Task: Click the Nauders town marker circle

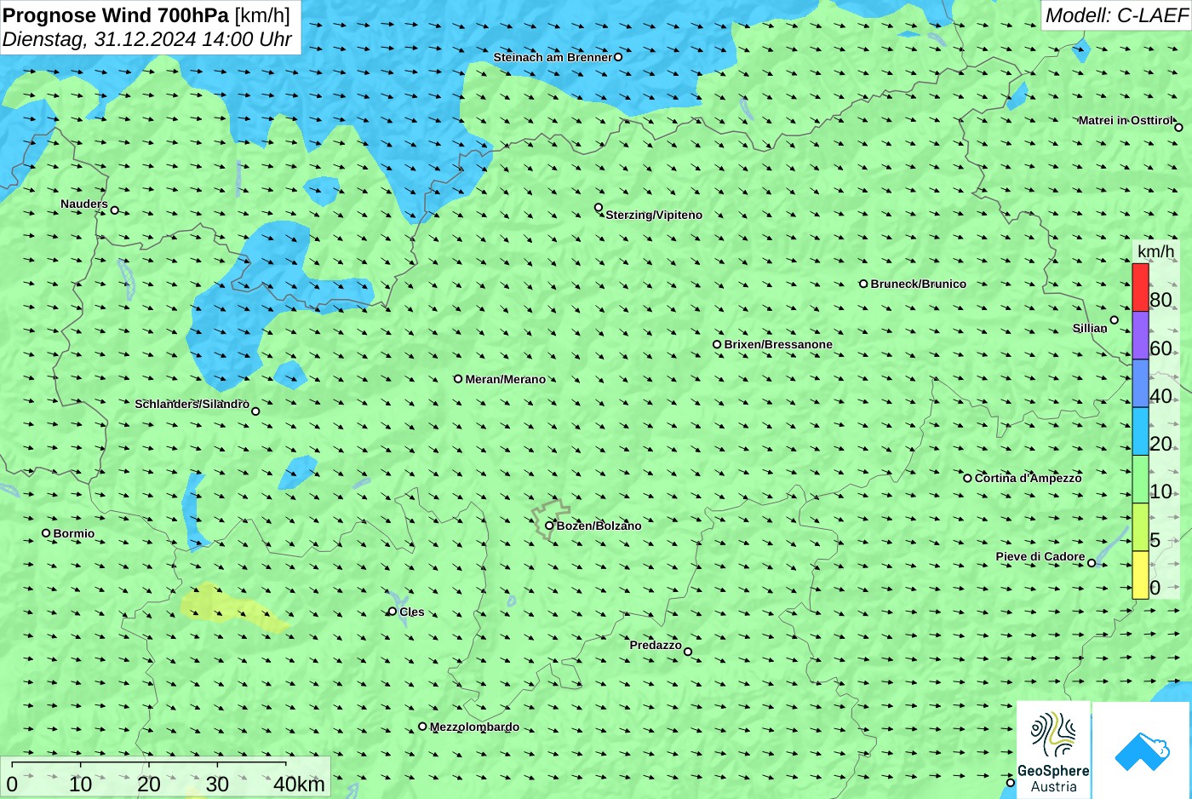Action: 115,210
